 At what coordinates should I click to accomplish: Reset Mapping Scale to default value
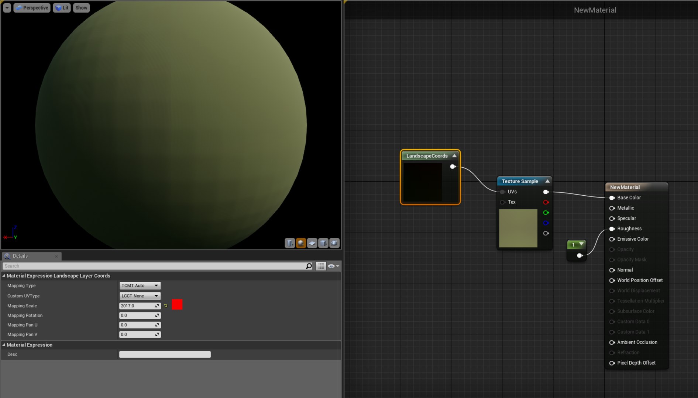coord(166,306)
